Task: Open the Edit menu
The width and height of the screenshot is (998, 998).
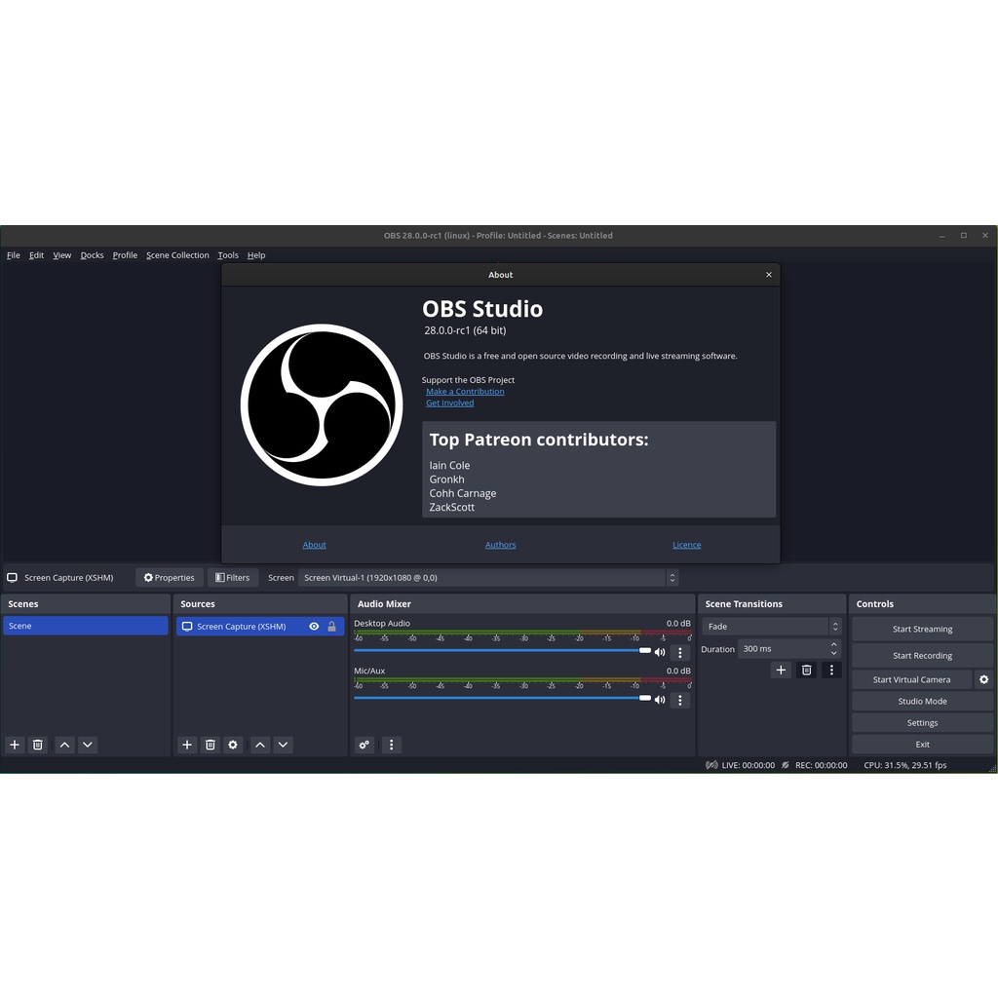Action: (36, 255)
